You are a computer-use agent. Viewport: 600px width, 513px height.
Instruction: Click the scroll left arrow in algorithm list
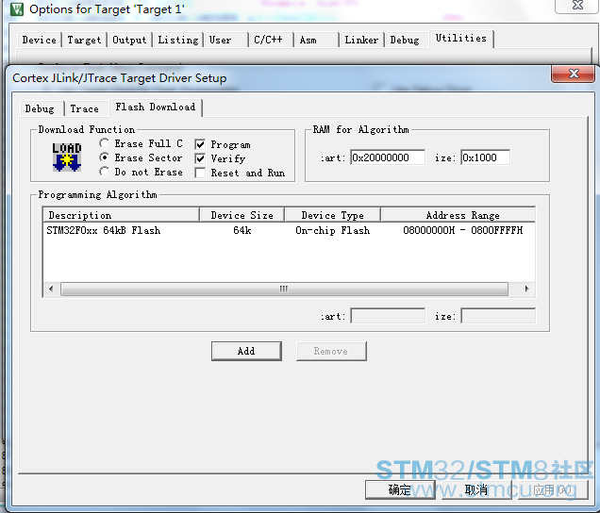[x=51, y=289]
